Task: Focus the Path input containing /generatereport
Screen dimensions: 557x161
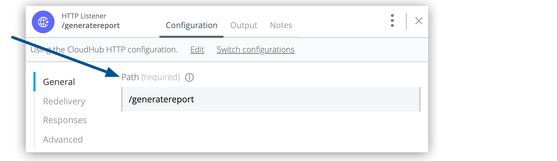Action: 271,100
